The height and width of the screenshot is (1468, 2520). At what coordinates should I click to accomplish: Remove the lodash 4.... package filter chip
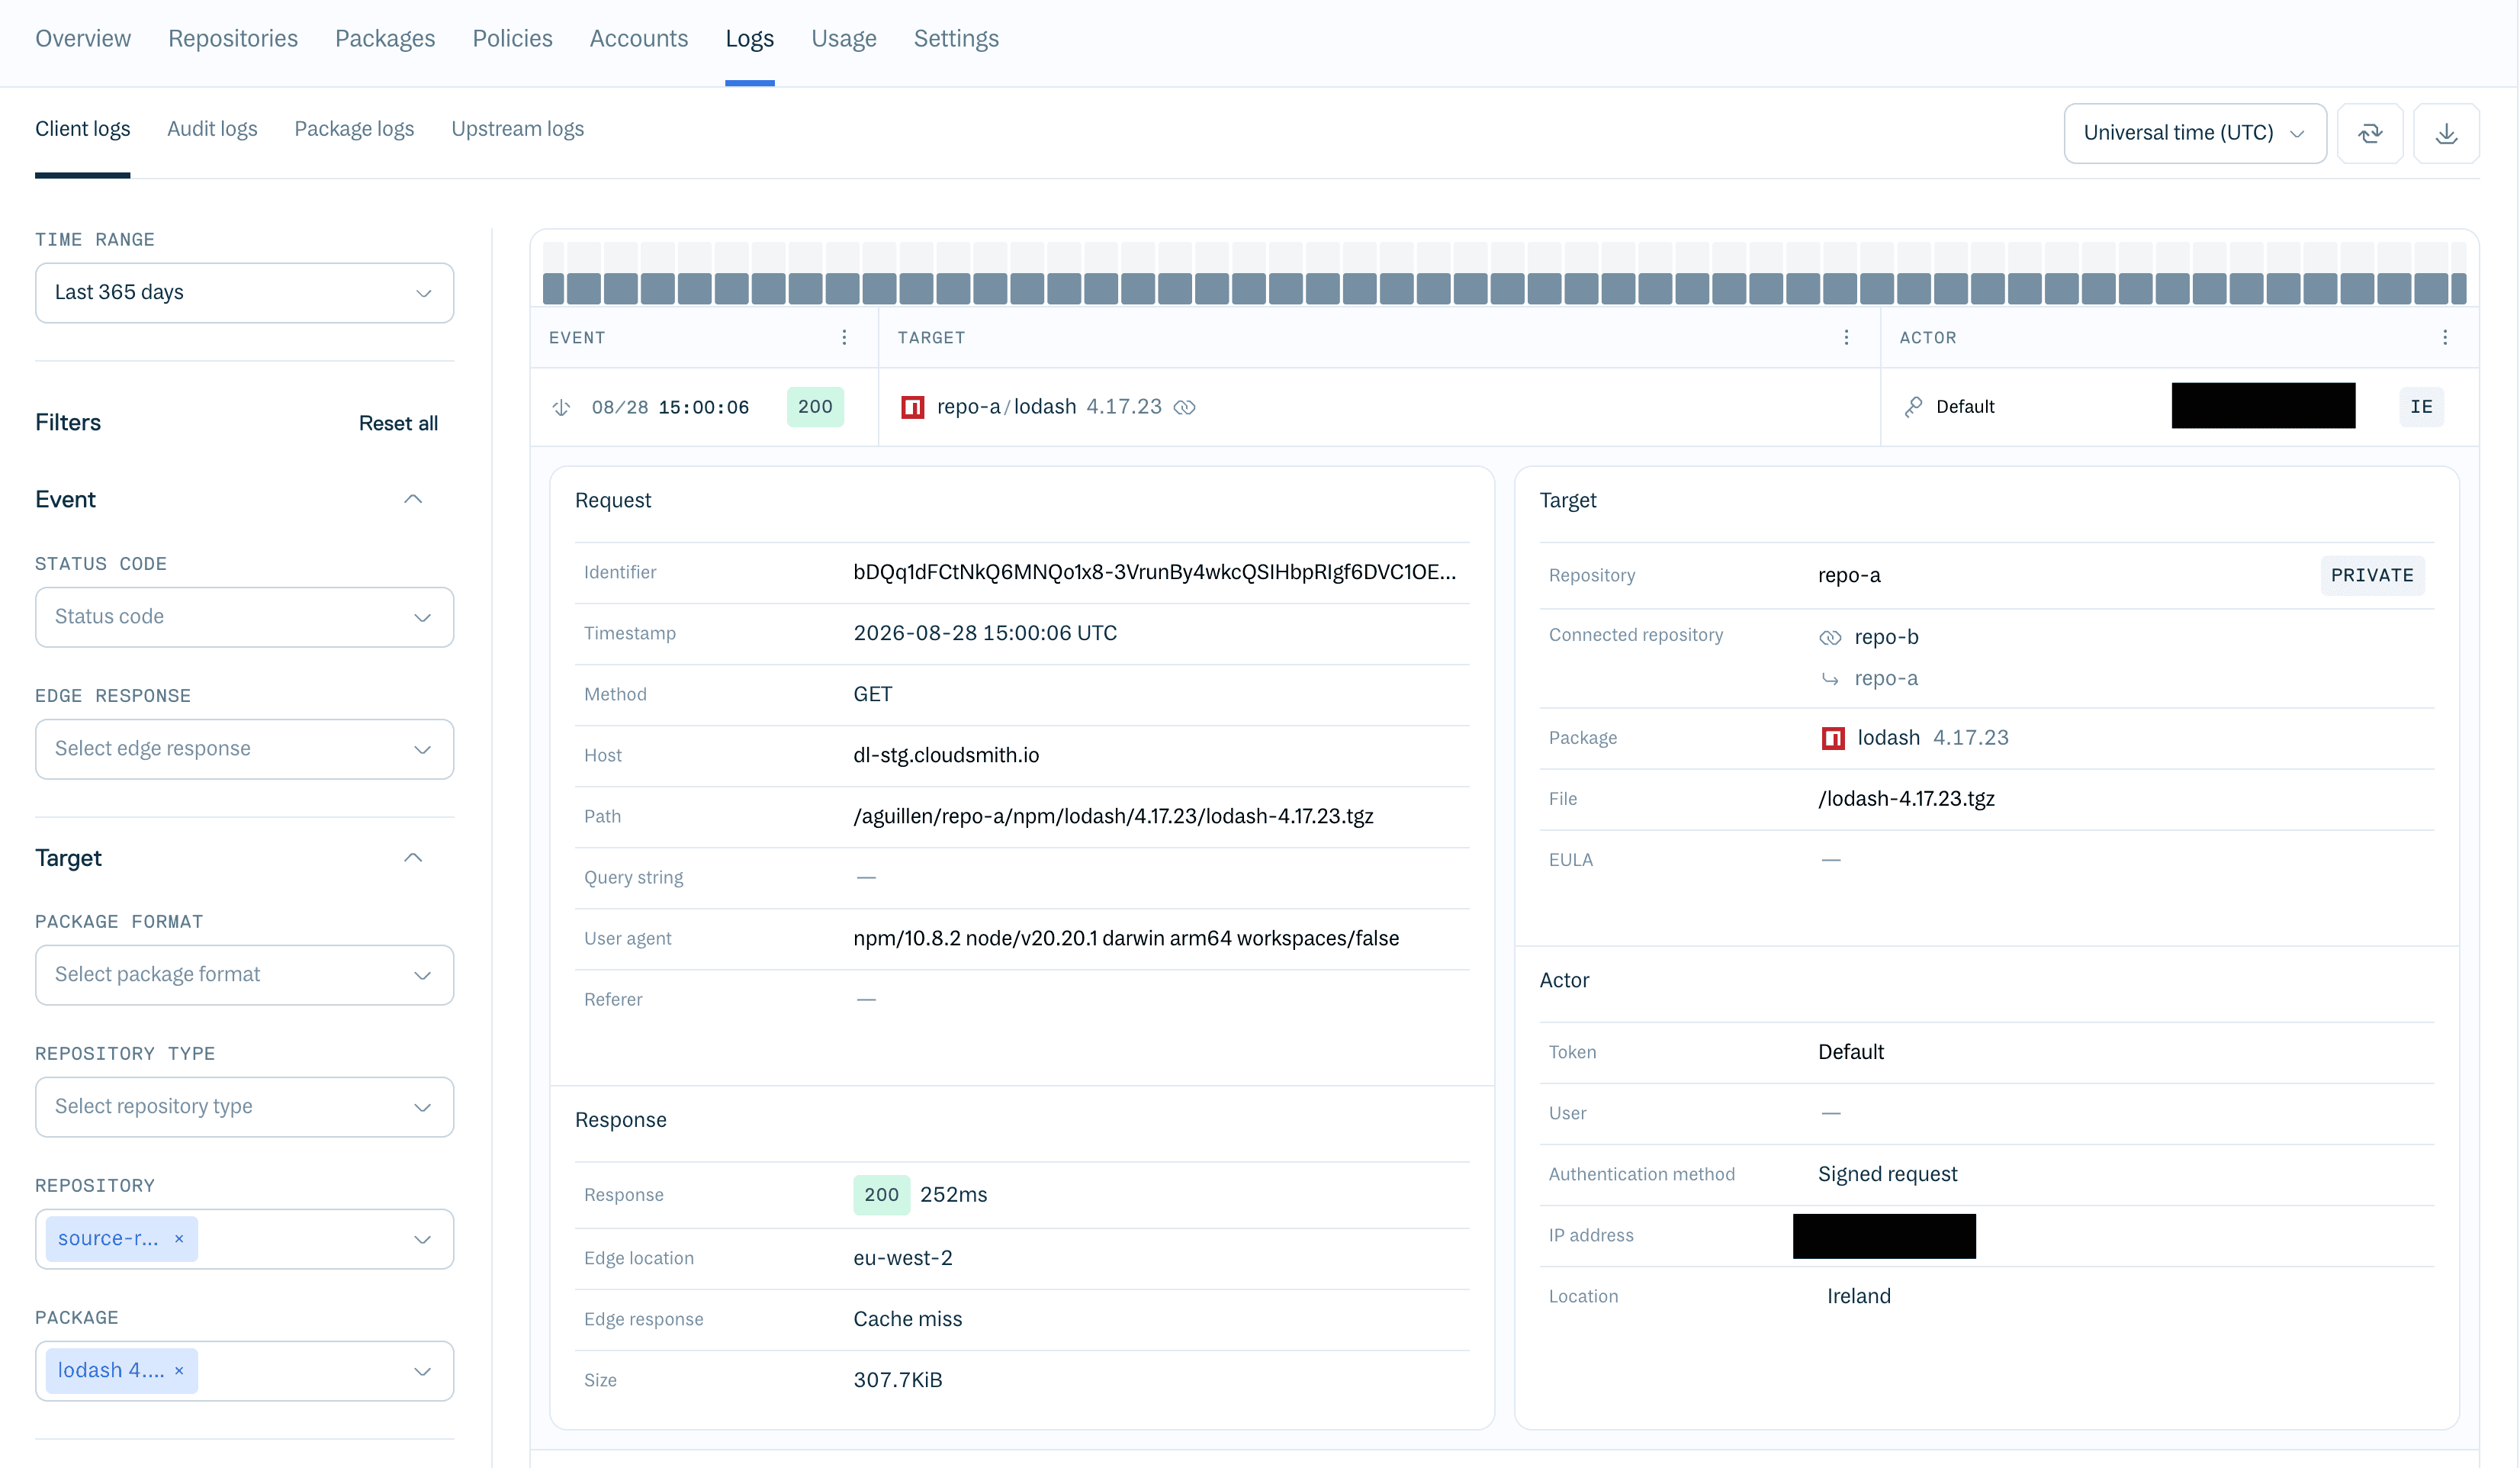[179, 1371]
